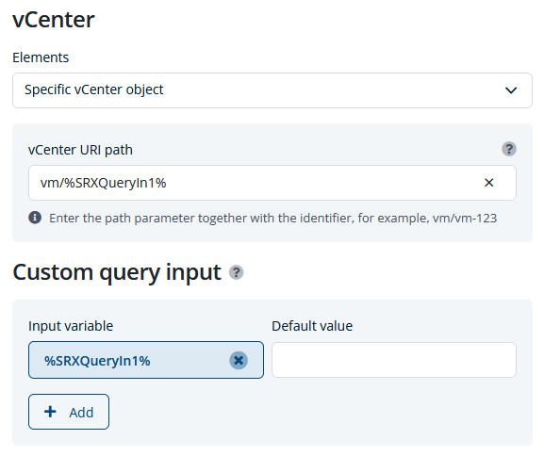Click into the Default value text box
The image size is (544, 456).
(394, 360)
